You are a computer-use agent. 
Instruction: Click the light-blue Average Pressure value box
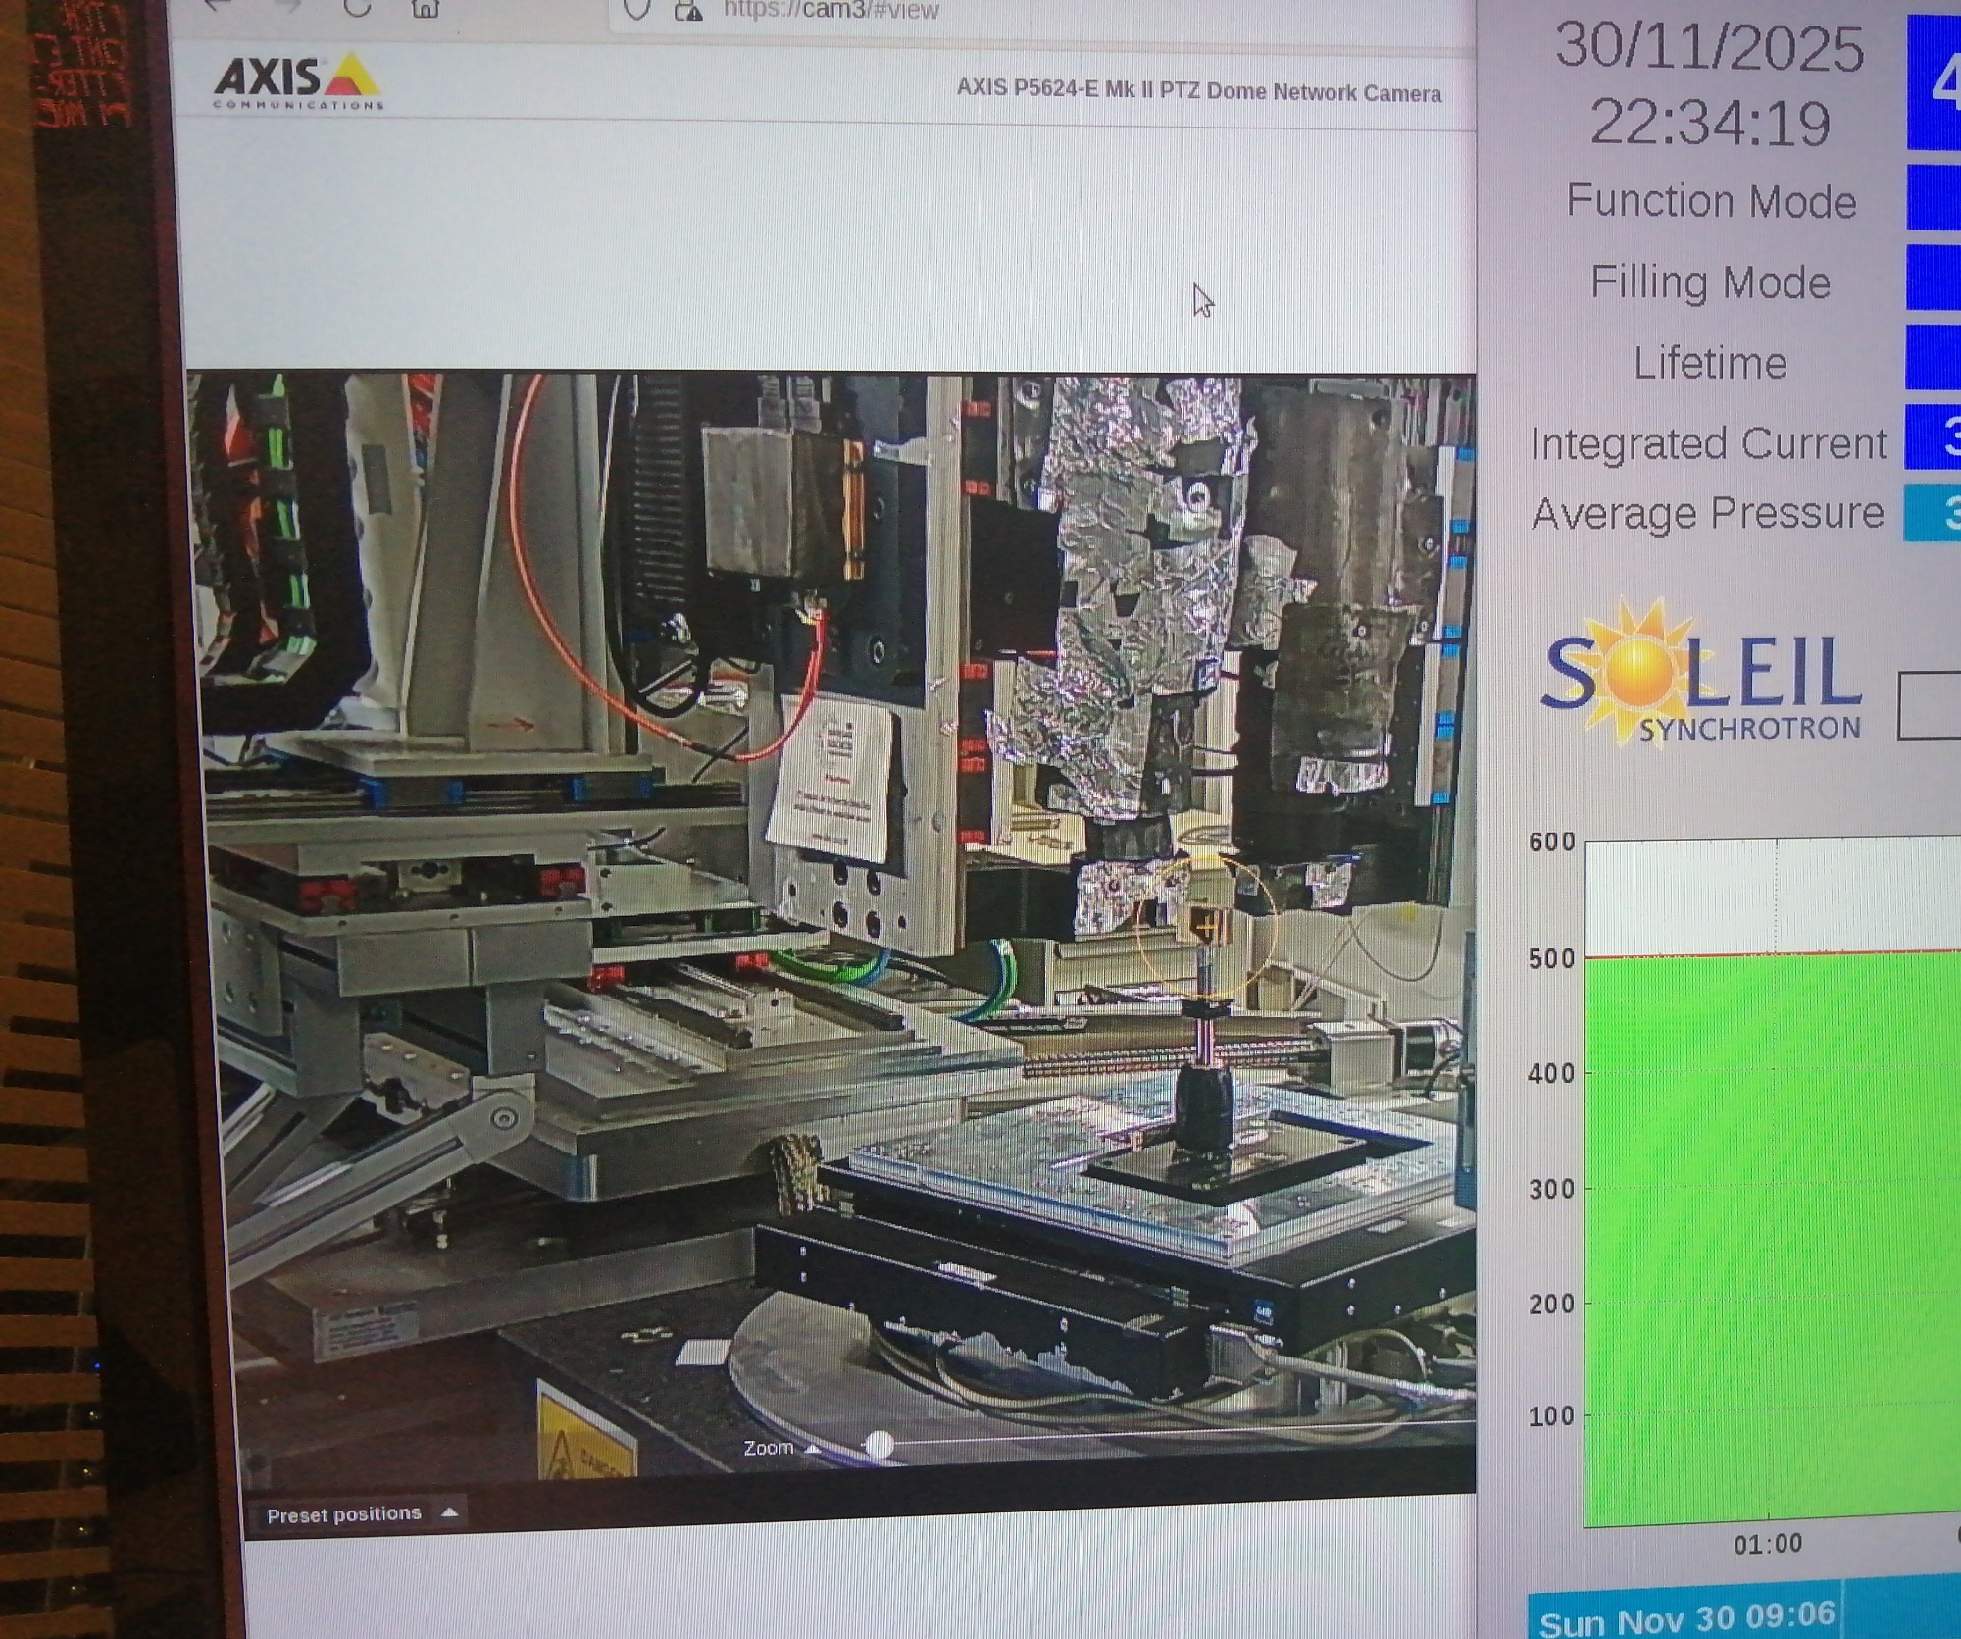click(x=1932, y=513)
